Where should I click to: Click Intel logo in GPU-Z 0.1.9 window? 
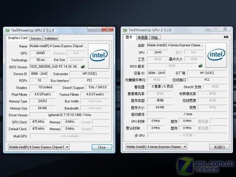(x=99, y=56)
